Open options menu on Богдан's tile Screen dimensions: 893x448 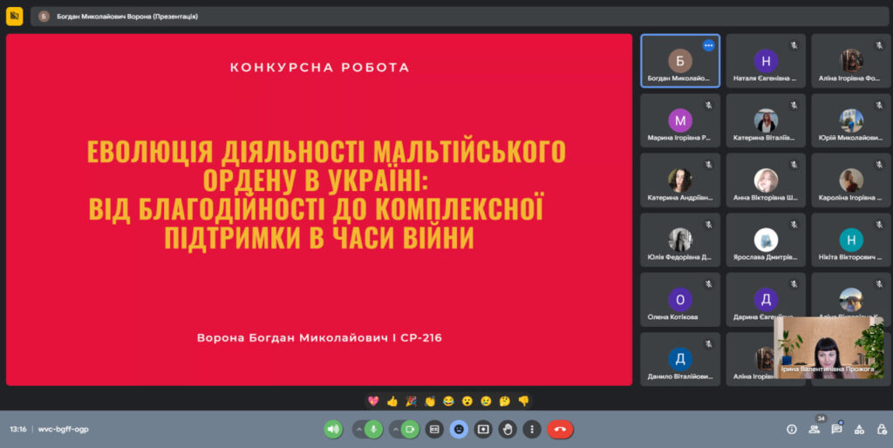click(x=708, y=45)
